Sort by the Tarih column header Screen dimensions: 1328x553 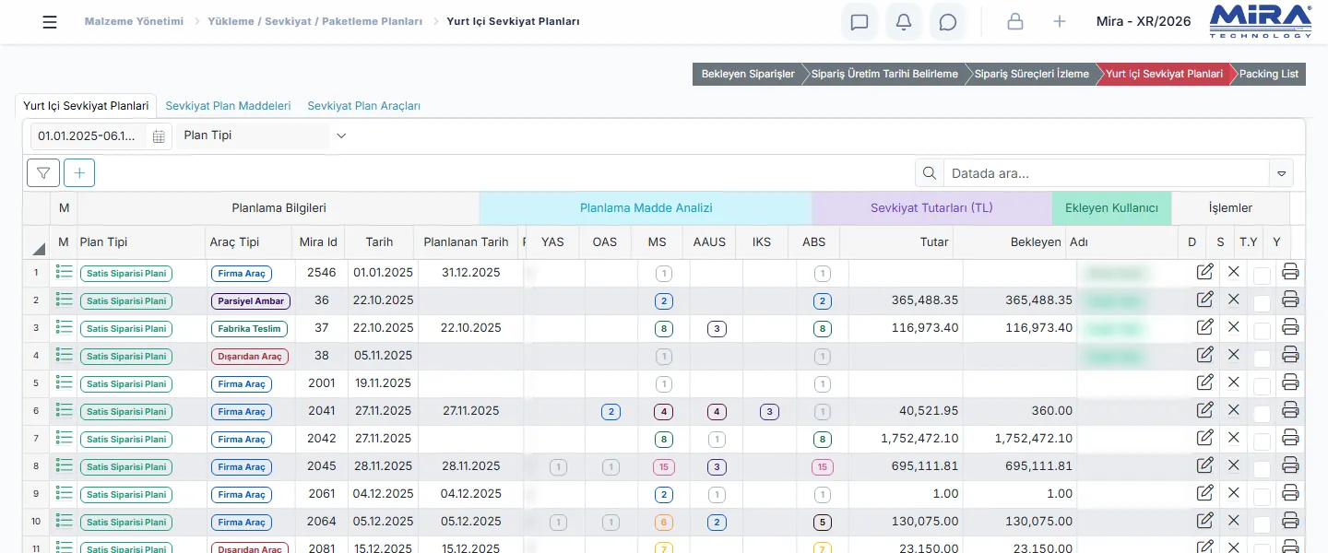[379, 242]
